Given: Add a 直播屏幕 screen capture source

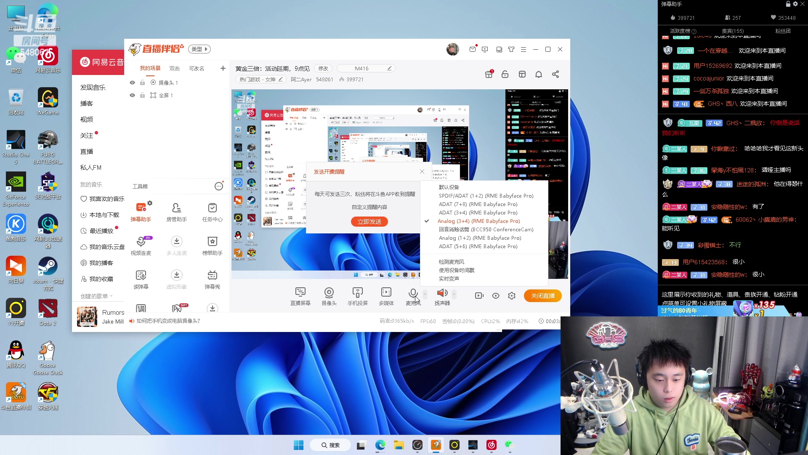Looking at the screenshot, I should (300, 296).
